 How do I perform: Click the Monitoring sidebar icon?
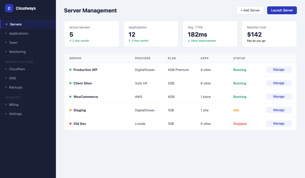[7, 52]
